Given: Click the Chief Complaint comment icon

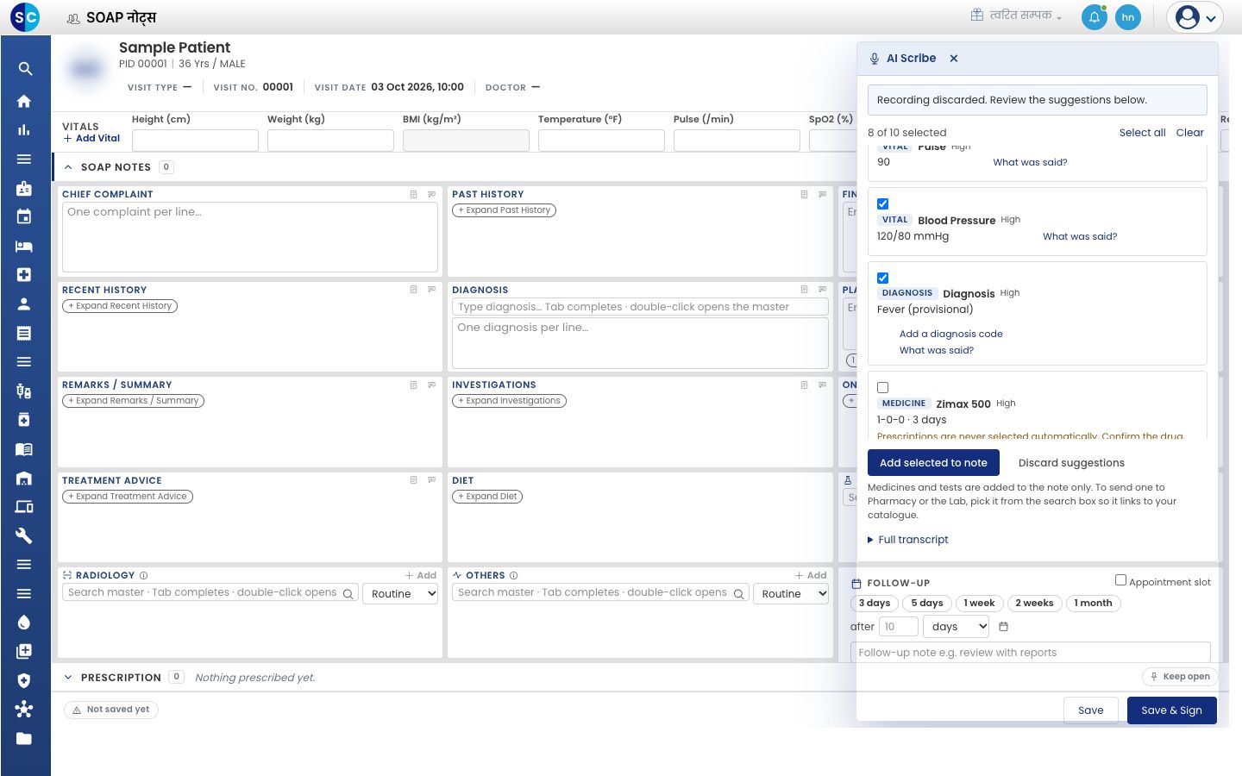Looking at the screenshot, I should pyautogui.click(x=432, y=195).
